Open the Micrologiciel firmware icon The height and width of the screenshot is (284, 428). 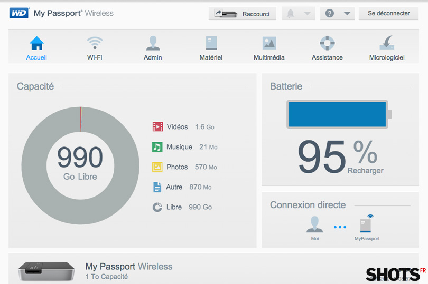[x=387, y=43]
